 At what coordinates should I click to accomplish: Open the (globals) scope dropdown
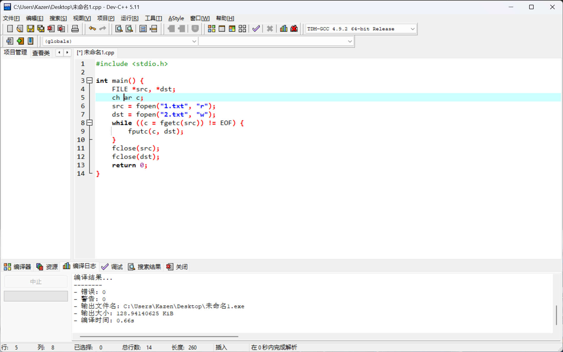point(194,41)
